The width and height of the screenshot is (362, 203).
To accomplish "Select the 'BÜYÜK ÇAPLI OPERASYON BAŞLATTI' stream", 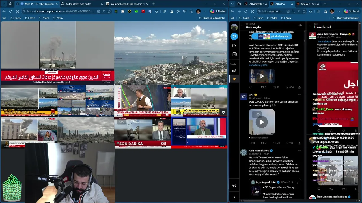I will 199,101.
